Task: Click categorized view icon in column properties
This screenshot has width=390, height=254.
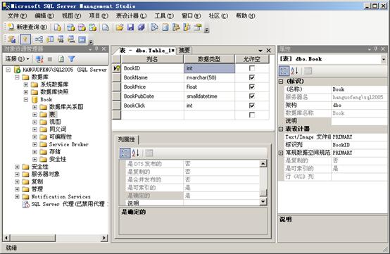Action: (x=125, y=153)
